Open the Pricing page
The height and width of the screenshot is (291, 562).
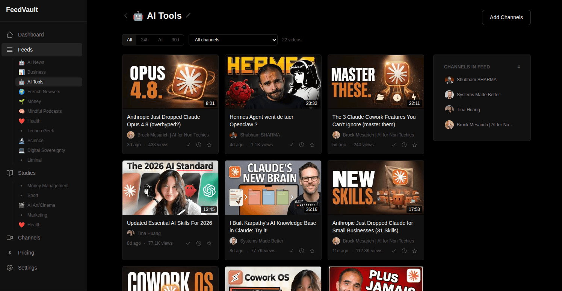click(42, 253)
